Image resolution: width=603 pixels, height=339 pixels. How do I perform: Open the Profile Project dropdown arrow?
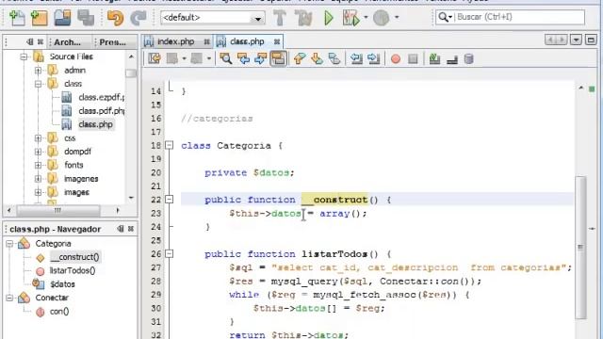point(397,17)
